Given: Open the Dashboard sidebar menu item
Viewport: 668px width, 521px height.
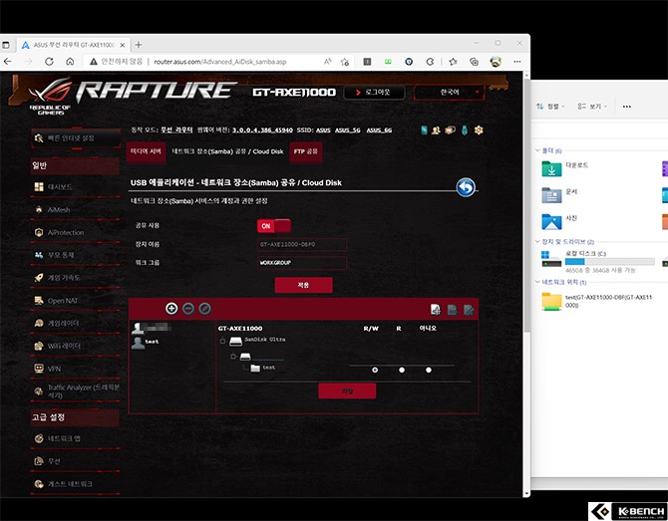Looking at the screenshot, I should pos(75,187).
